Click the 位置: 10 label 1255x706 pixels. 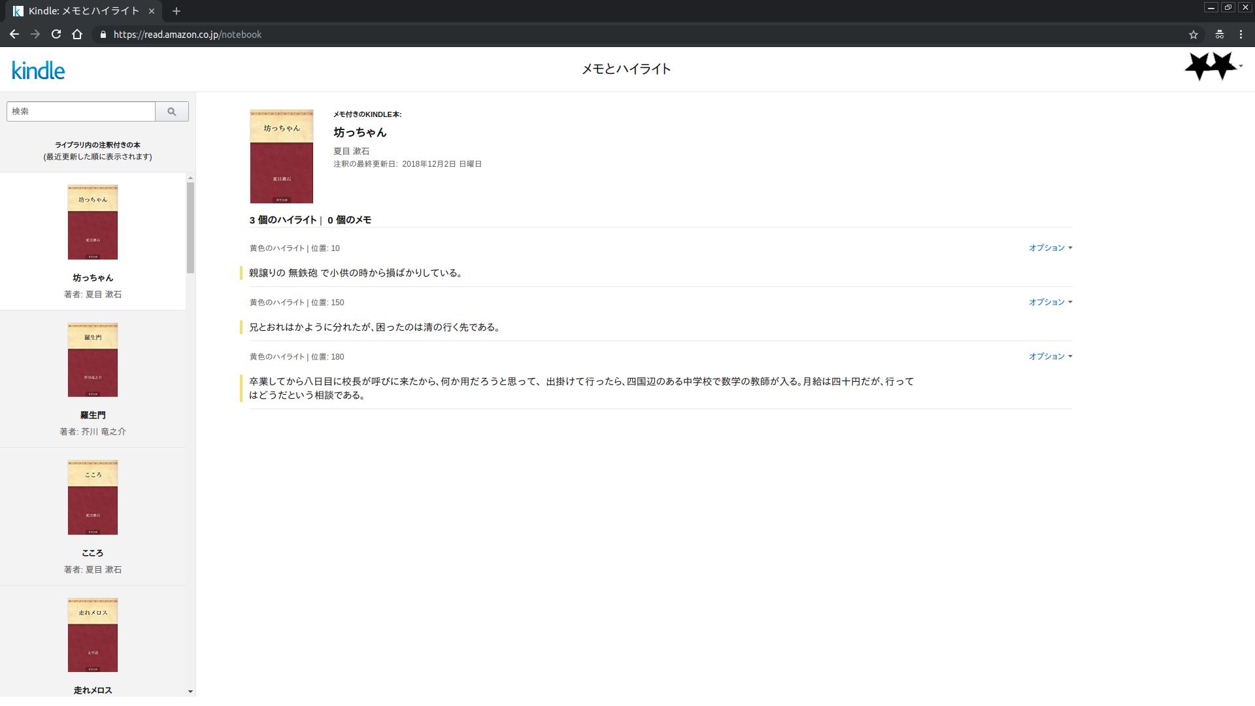(x=326, y=248)
